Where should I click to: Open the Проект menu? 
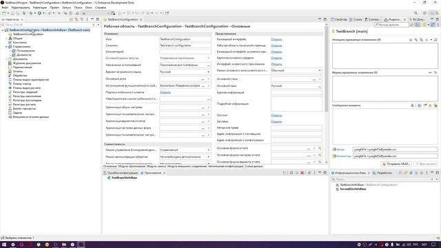click(x=54, y=8)
